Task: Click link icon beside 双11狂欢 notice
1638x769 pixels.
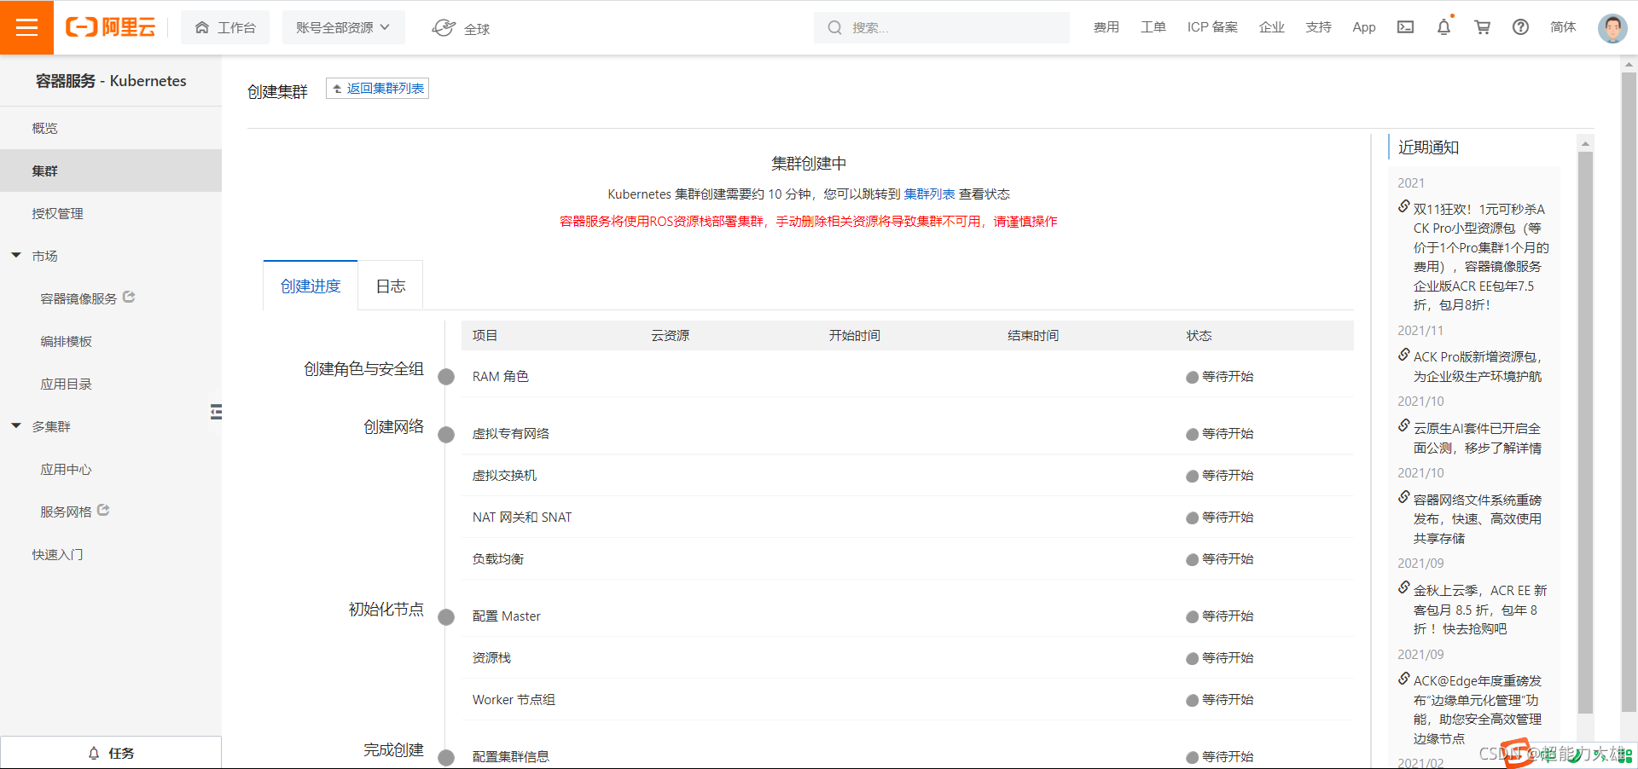Action: pos(1403,206)
